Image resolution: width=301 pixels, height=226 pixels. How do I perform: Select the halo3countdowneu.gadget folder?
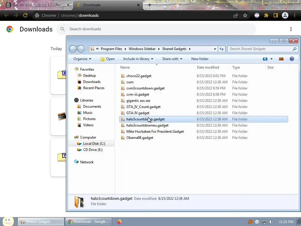147,125
